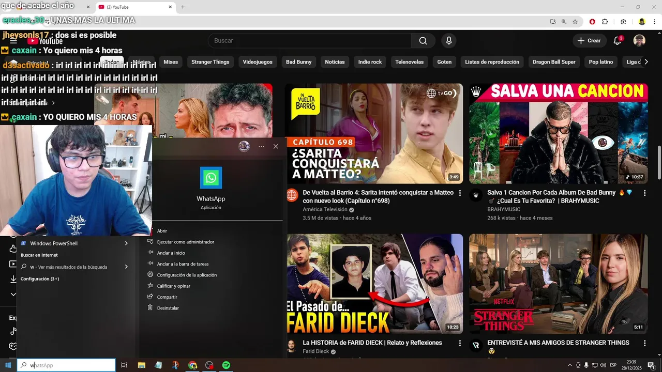Viewport: 662px width, 372px height.
Task: Select the Mixes filter chip
Action: tap(171, 62)
